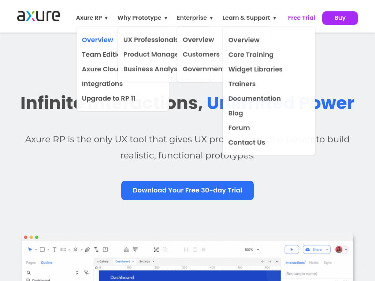Select the Pen drawing tool
The image size is (375, 281).
click(x=88, y=250)
